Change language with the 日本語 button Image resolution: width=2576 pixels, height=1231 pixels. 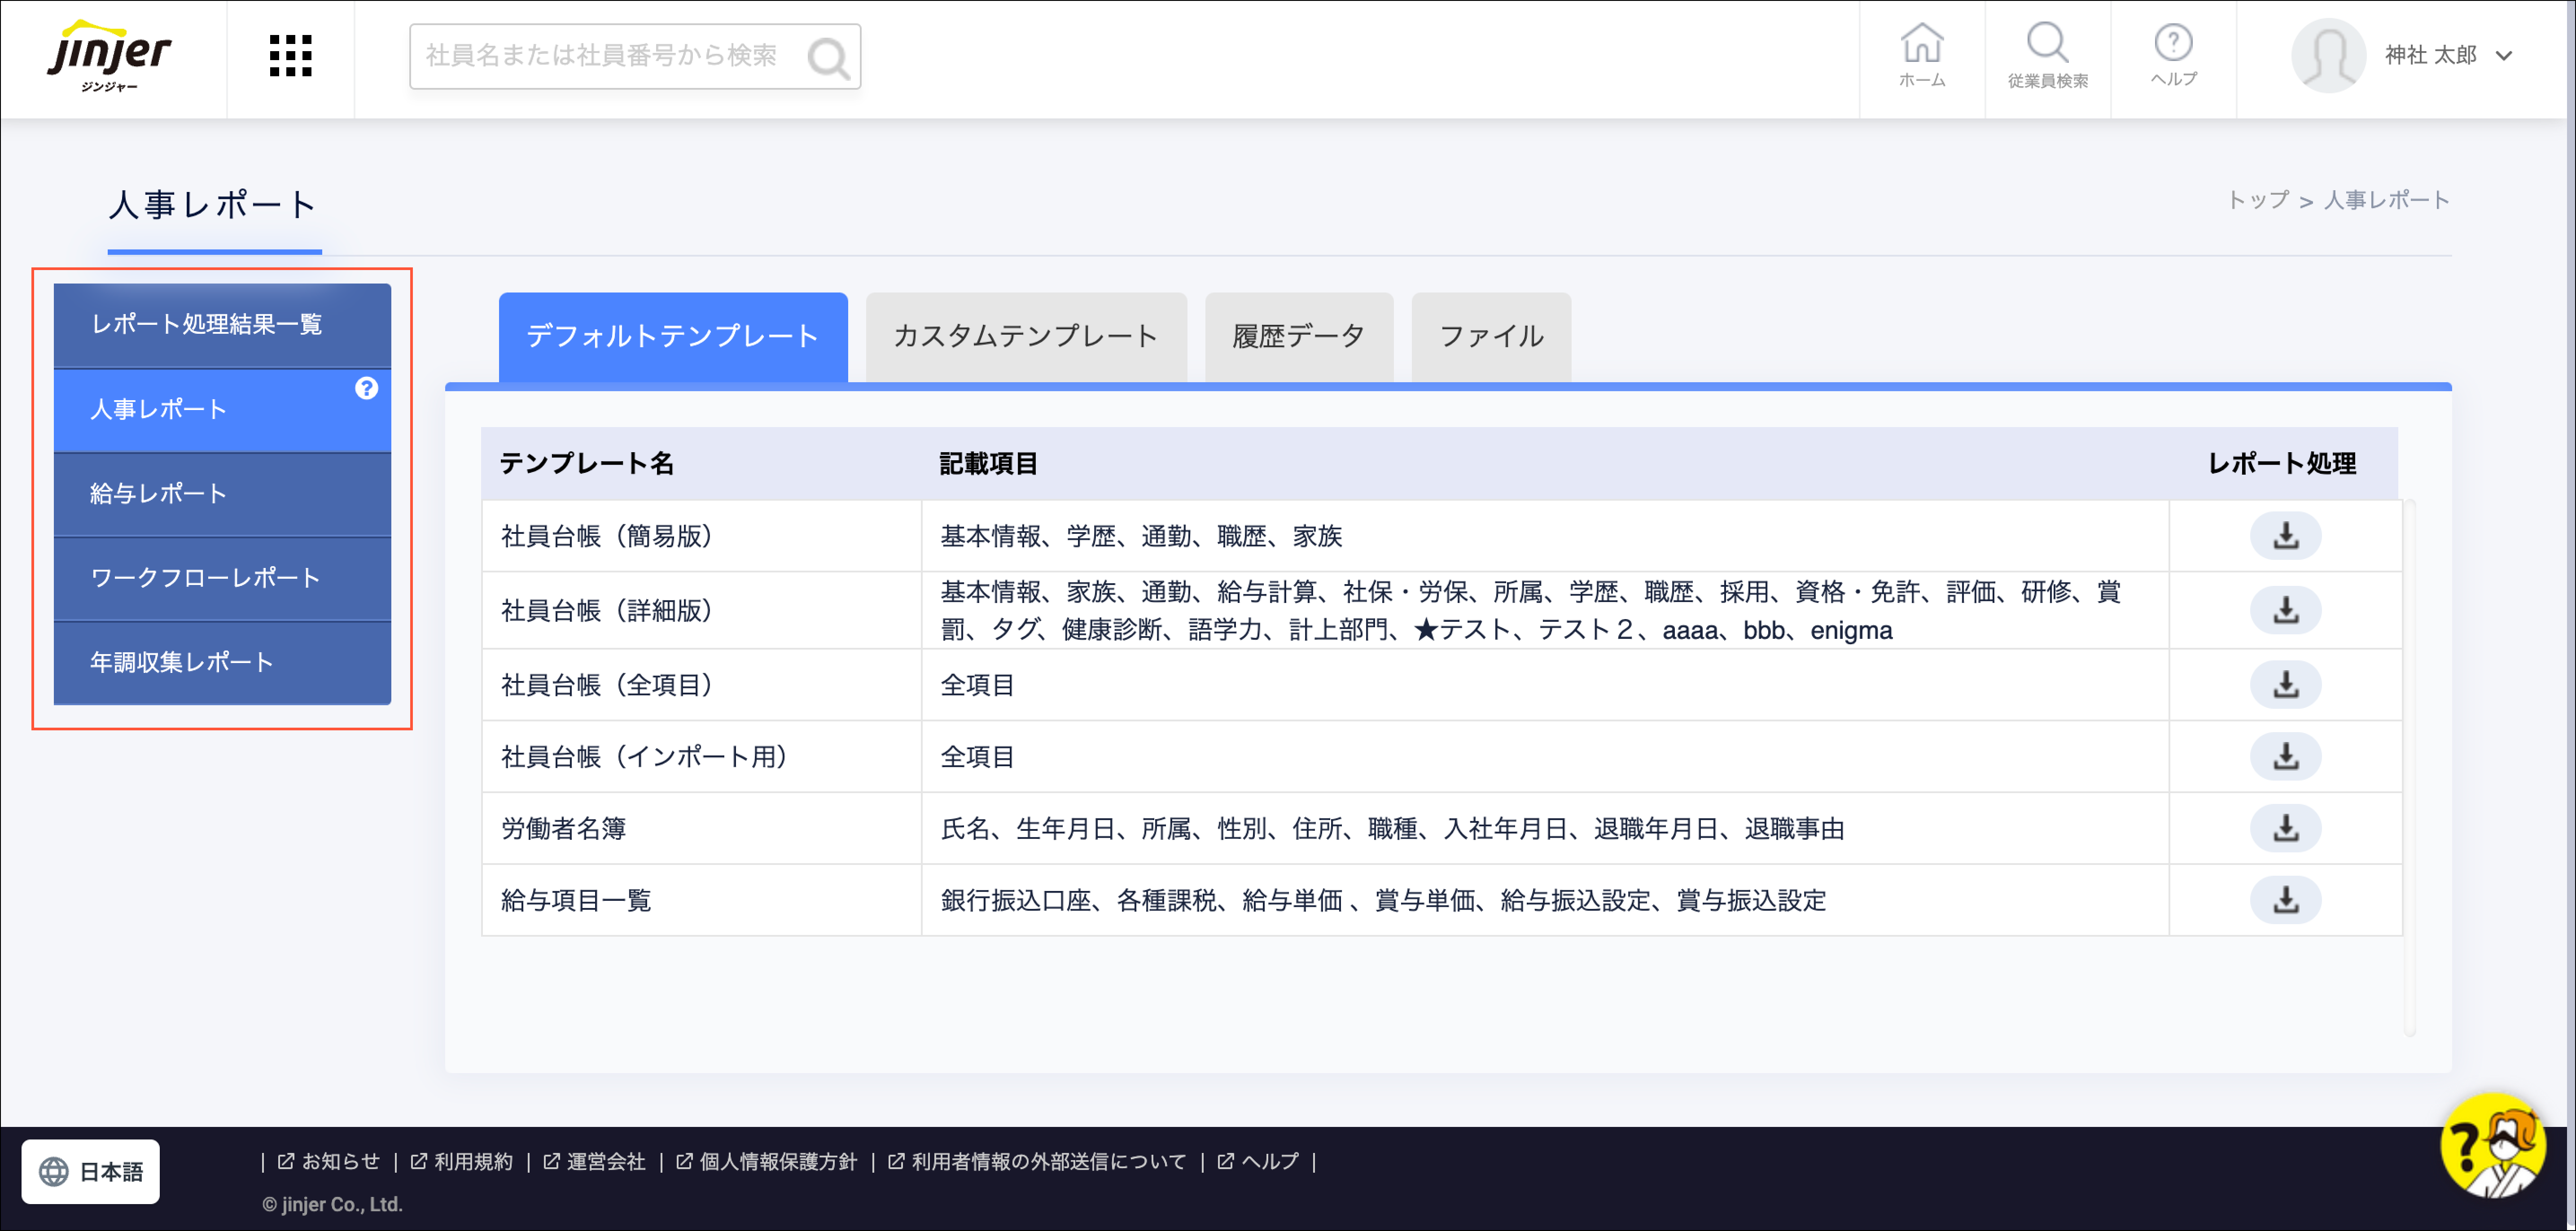coord(91,1171)
